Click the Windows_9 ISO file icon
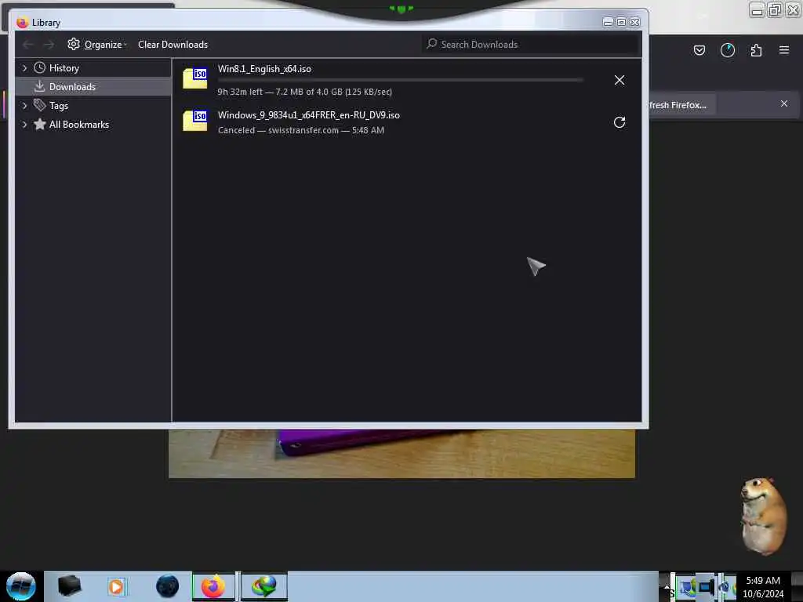Image resolution: width=803 pixels, height=602 pixels. tap(195, 121)
